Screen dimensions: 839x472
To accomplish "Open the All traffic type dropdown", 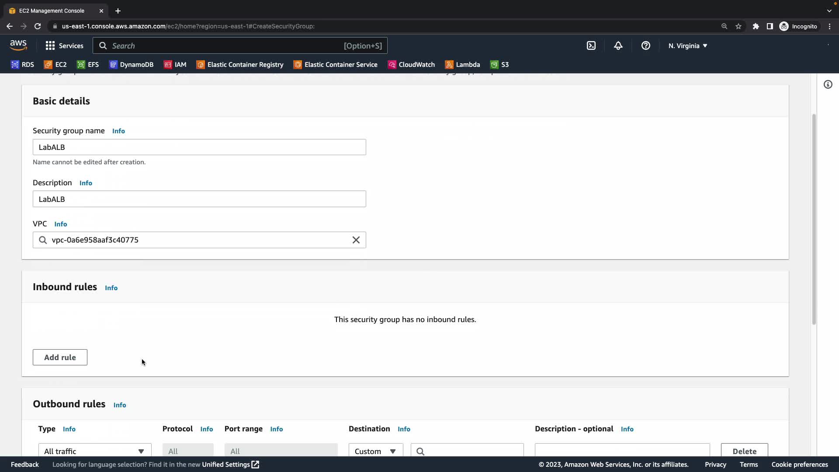I will pyautogui.click(x=94, y=451).
